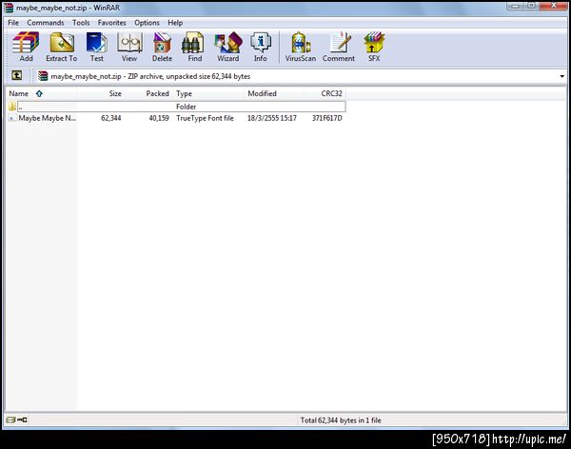
Task: Run the Test archive tool
Action: coord(96,47)
